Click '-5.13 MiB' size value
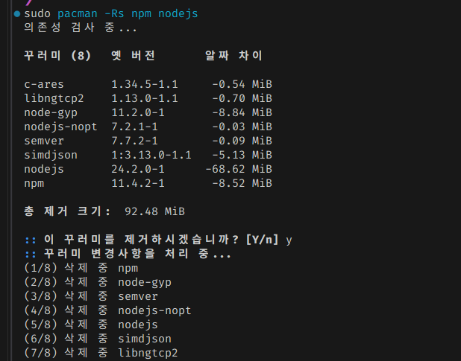The image size is (461, 361). click(x=242, y=155)
